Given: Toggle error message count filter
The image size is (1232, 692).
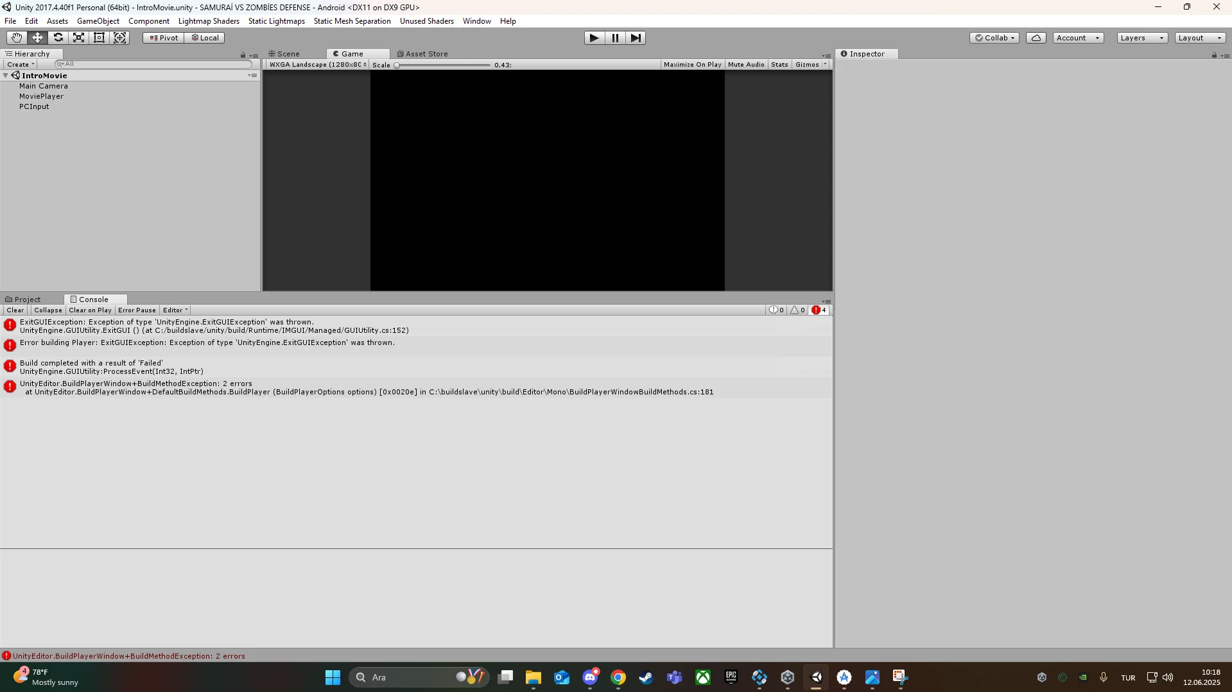Looking at the screenshot, I should click(819, 310).
